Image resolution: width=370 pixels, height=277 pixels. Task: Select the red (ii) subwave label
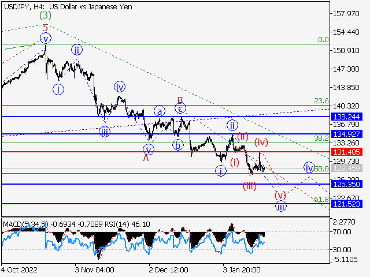point(243,136)
